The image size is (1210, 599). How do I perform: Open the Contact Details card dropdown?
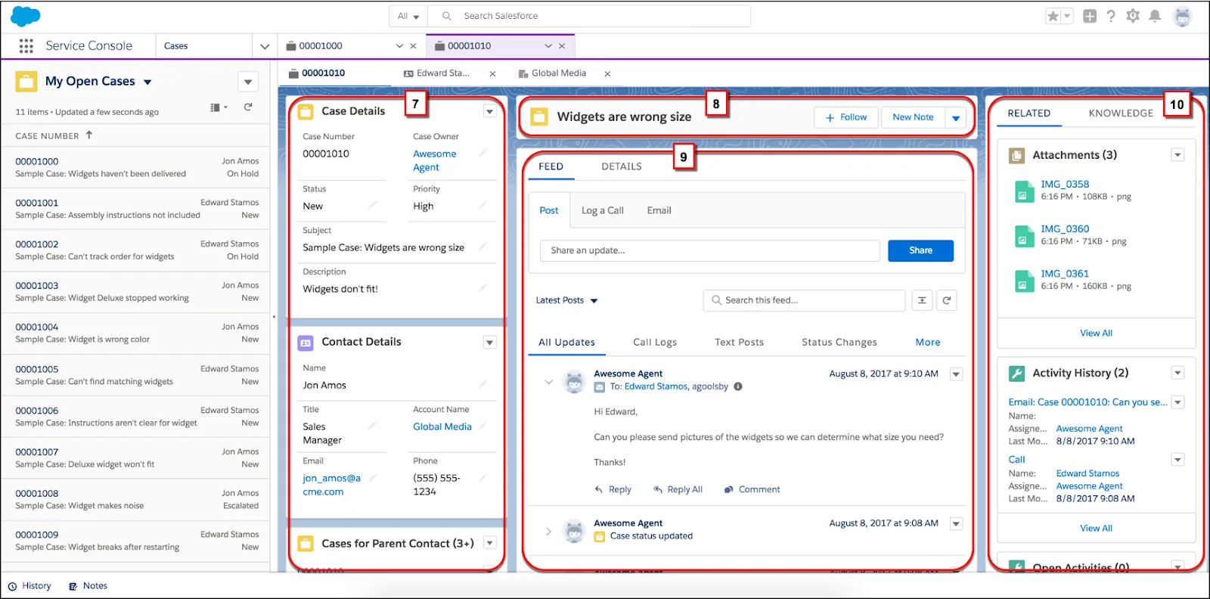[490, 343]
